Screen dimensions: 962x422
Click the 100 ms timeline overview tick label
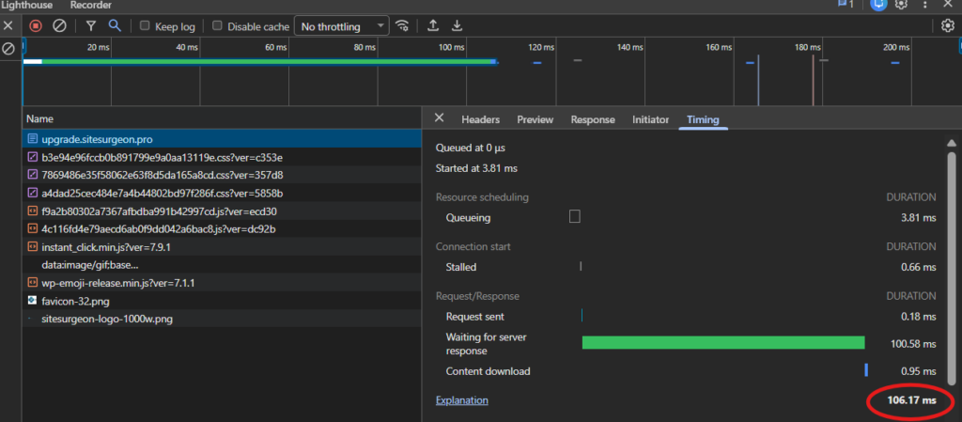(x=451, y=47)
